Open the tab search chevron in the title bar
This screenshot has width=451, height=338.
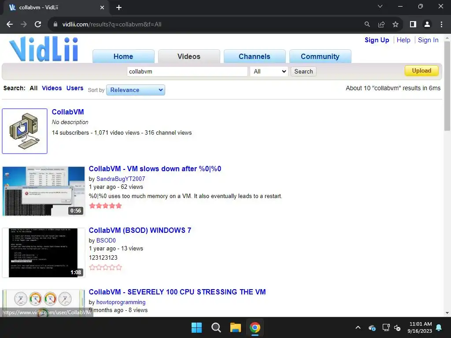380,6
